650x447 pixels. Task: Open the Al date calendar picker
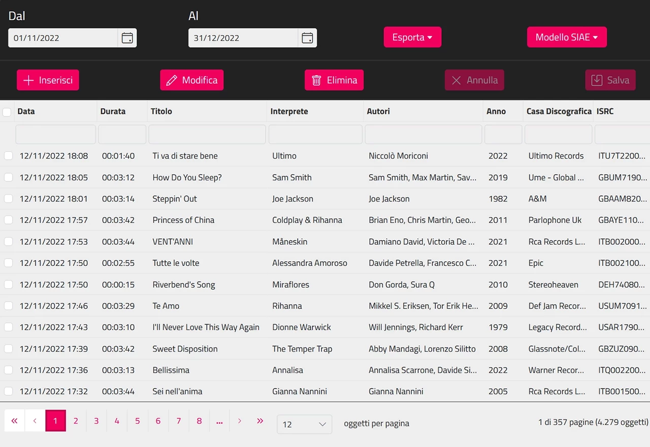point(307,38)
